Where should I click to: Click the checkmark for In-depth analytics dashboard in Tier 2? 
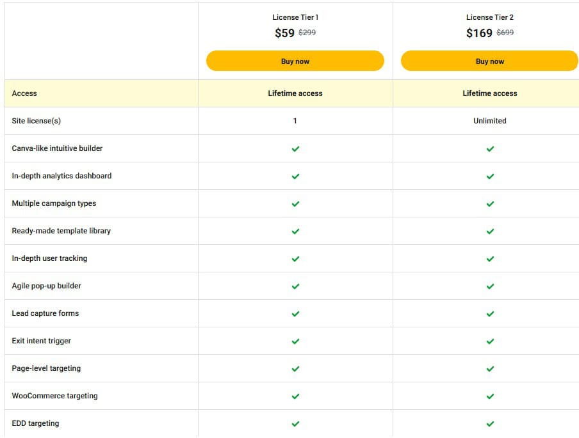click(490, 176)
